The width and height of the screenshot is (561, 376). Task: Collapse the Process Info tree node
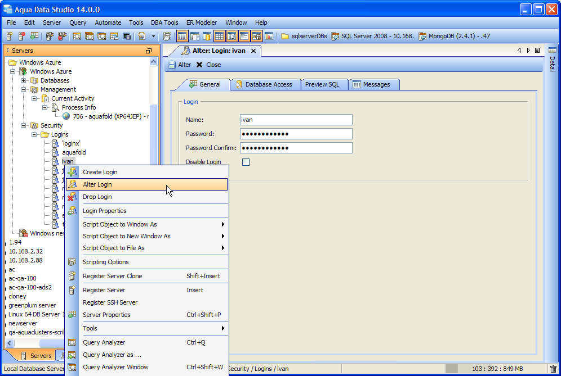click(x=45, y=107)
